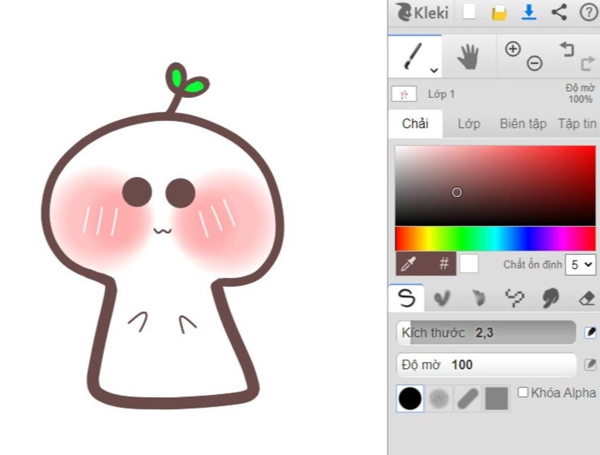Undo the last action
This screenshot has height=455, width=600.
click(567, 49)
